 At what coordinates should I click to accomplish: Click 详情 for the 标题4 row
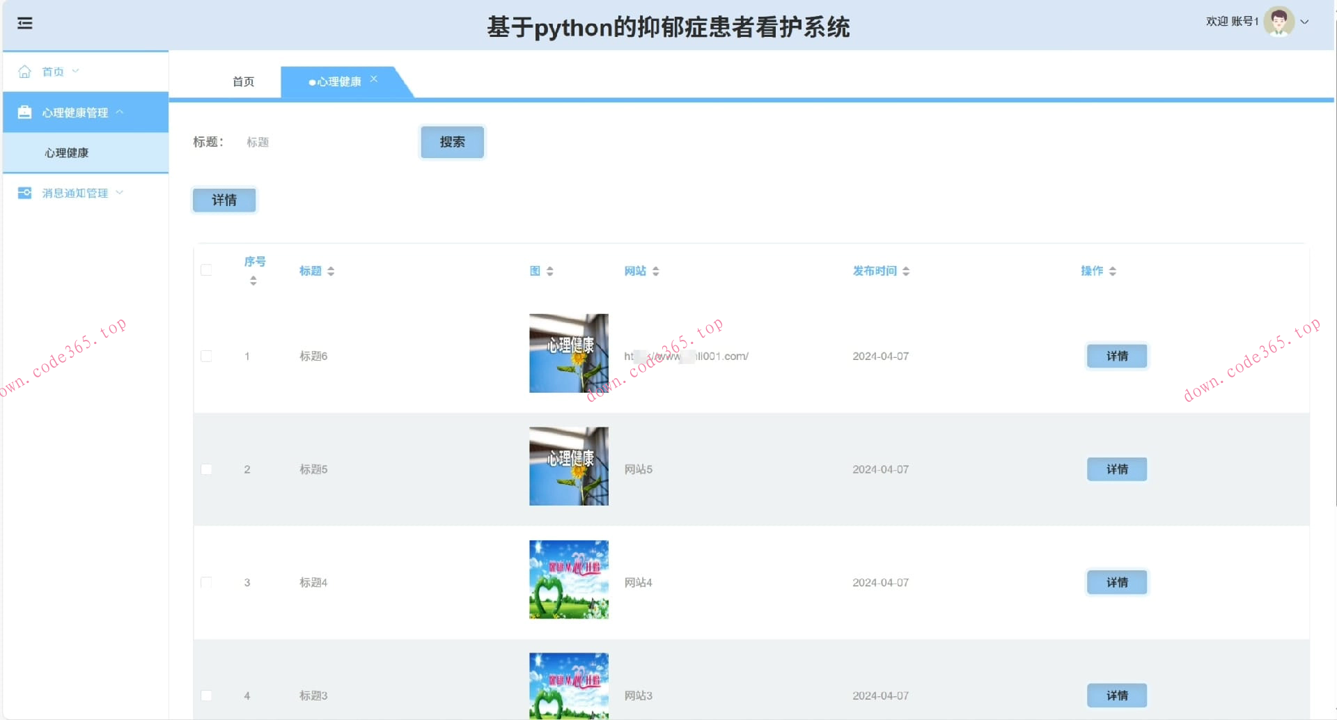click(1116, 582)
